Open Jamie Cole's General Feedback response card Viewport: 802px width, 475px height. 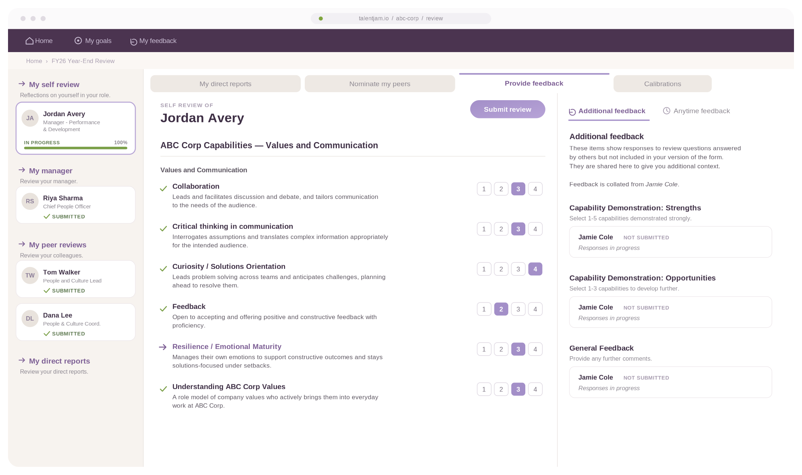(670, 382)
